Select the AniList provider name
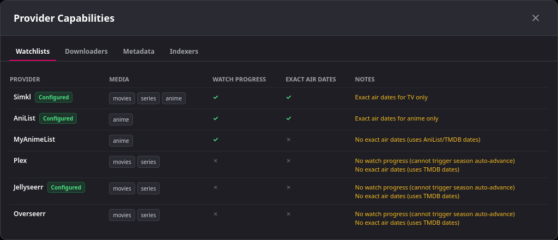 [x=24, y=118]
